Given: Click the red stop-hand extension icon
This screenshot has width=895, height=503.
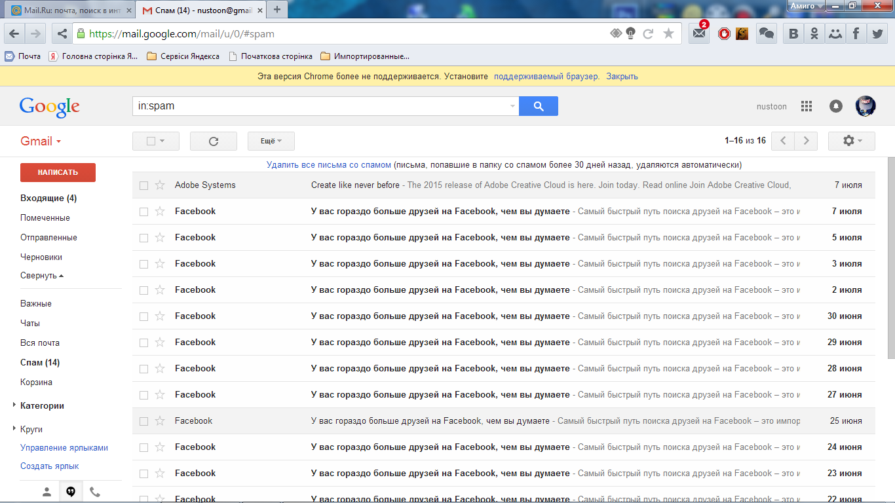Looking at the screenshot, I should coord(724,33).
